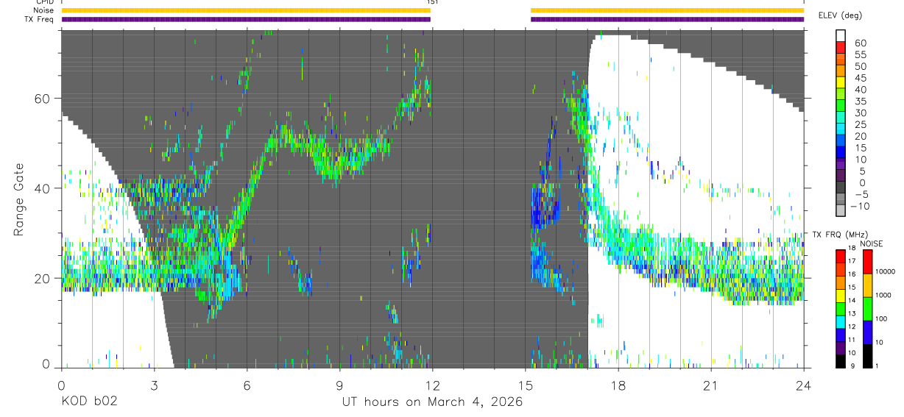Screen dimensions: 904x417
Task: Click the 'NOISE' legend title
Action: pyautogui.click(x=870, y=243)
